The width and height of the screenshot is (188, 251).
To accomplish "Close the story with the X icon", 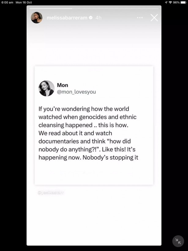I will tap(154, 18).
